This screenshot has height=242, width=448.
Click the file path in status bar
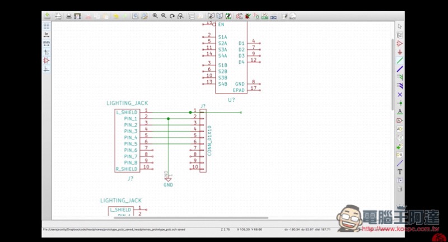pyautogui.click(x=114, y=230)
